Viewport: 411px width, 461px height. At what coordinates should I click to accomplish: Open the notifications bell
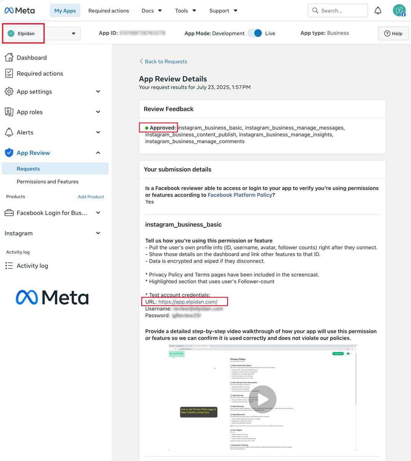378,11
